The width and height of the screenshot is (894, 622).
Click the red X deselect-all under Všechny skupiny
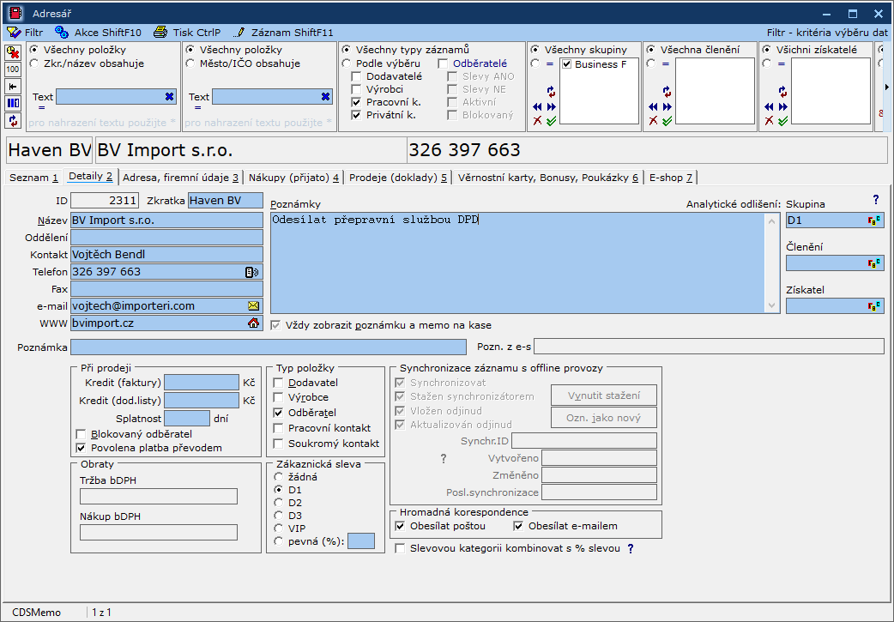(537, 121)
